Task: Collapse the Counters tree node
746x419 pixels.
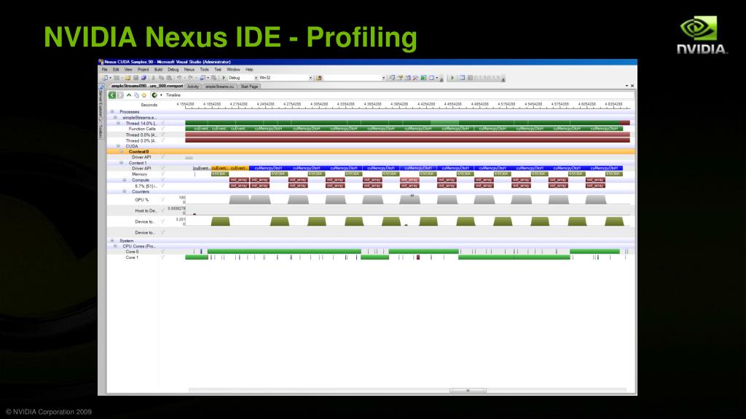Action: tap(125, 191)
